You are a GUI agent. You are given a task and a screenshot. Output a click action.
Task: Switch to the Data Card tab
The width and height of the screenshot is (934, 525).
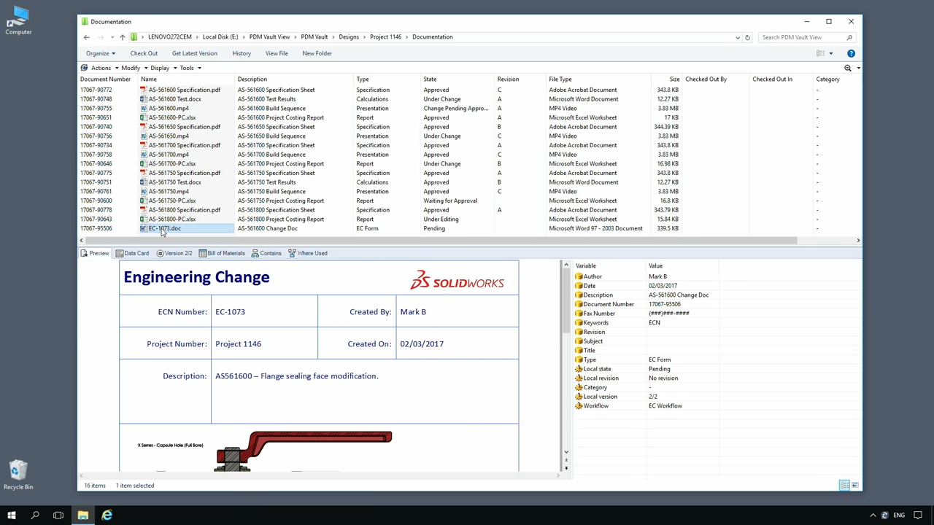click(x=132, y=253)
